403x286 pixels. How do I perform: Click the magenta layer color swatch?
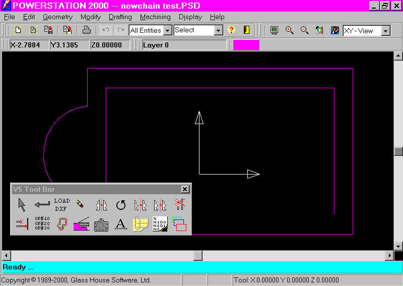click(246, 45)
